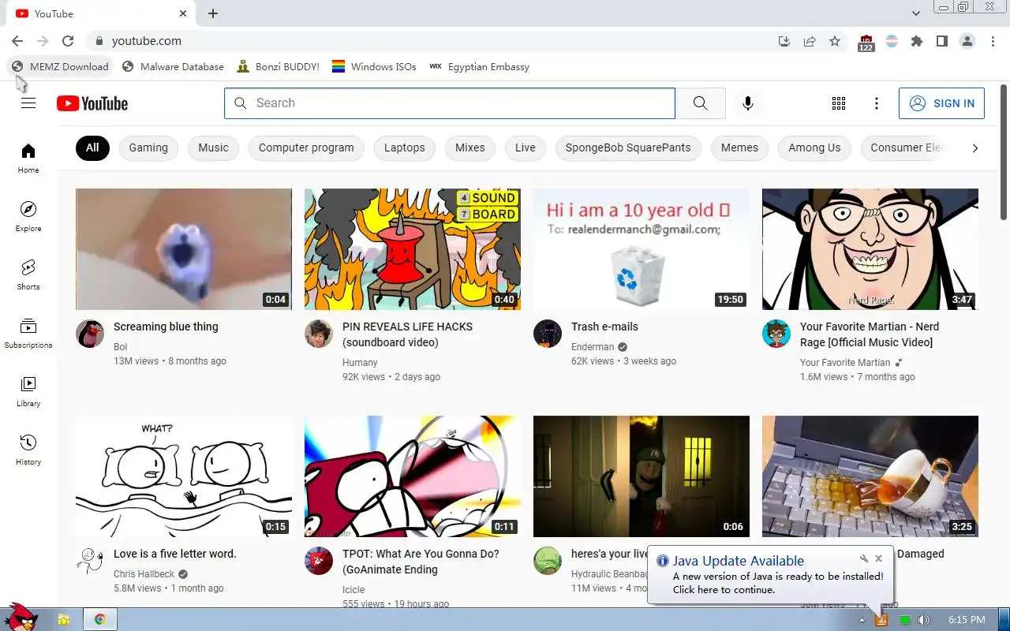Viewport: 1010px width, 631px height.
Task: Play PIN REVEALS LIFE HACKS thumbnail
Action: [x=413, y=249]
